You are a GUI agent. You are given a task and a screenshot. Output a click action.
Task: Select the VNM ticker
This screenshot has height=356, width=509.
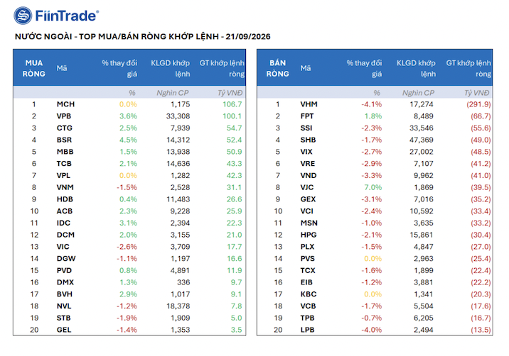point(65,187)
